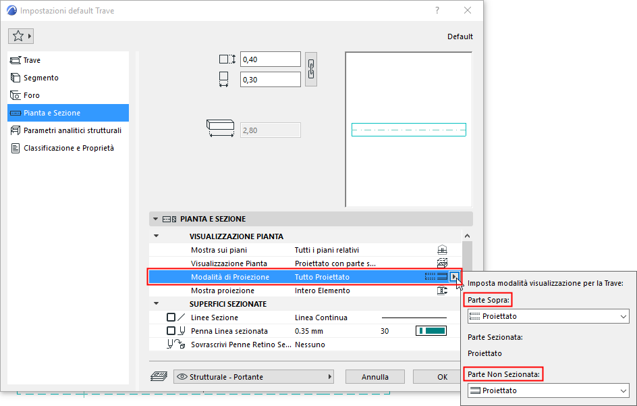Close the Impostazioni default Trave dialog

468,11
